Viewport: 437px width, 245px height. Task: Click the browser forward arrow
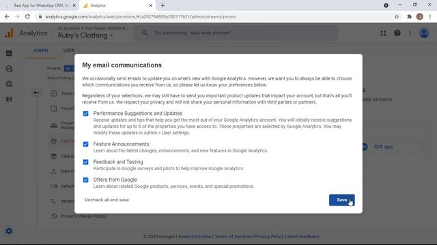(17, 16)
